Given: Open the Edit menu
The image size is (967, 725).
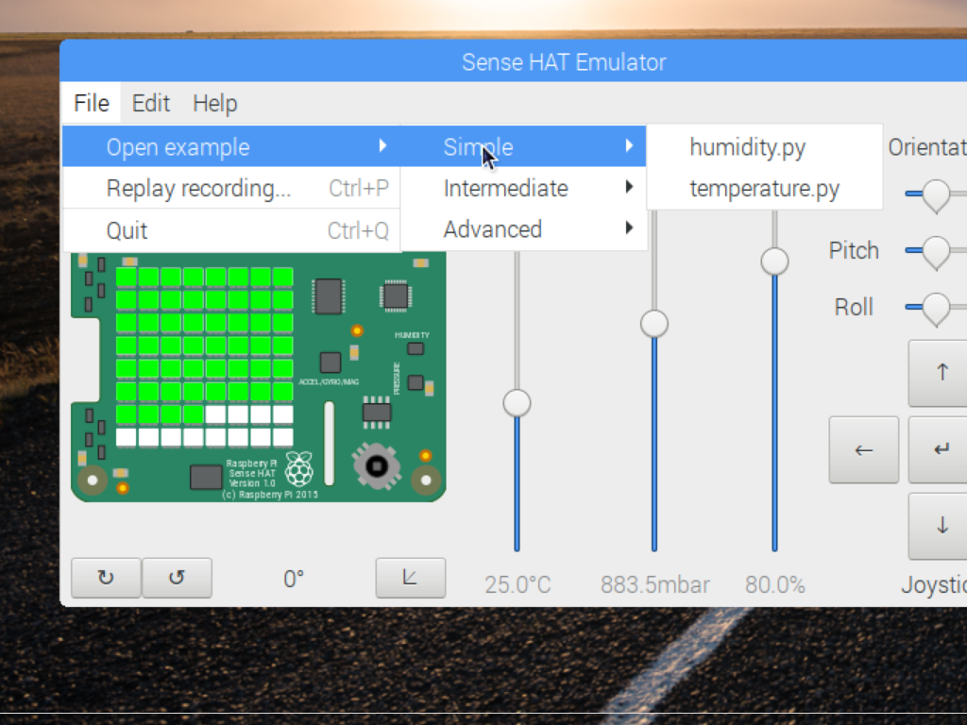Looking at the screenshot, I should pos(150,103).
